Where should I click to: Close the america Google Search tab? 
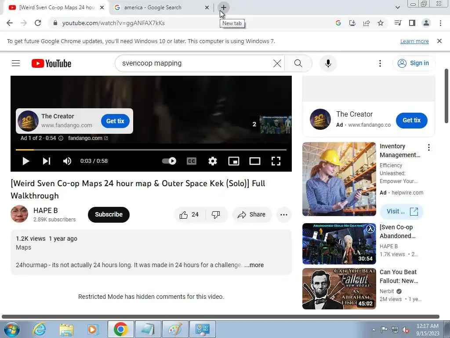[207, 7]
